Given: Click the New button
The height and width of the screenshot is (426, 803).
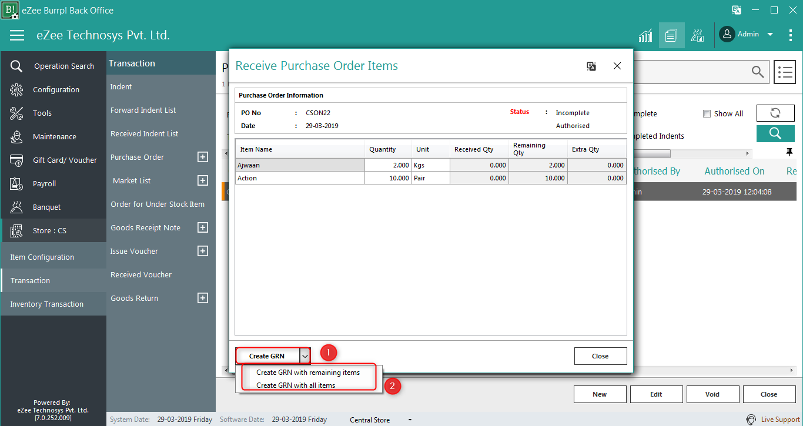Looking at the screenshot, I should coord(600,394).
